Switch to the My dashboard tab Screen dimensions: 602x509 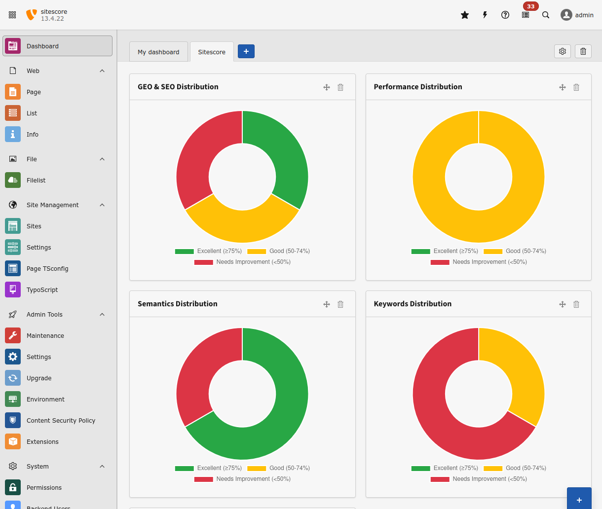158,51
